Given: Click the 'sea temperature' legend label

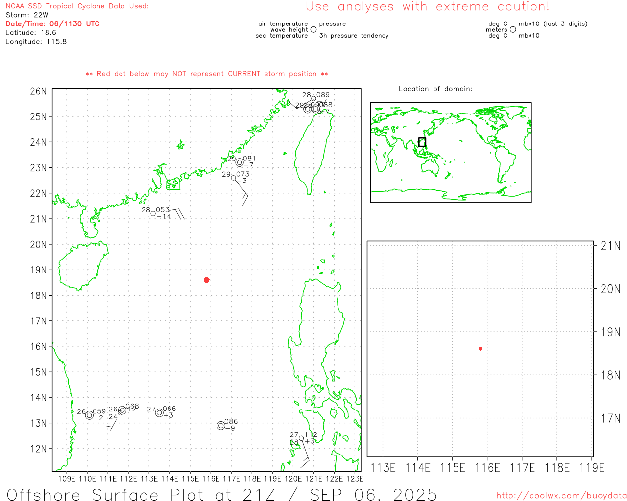Looking at the screenshot, I should (282, 35).
